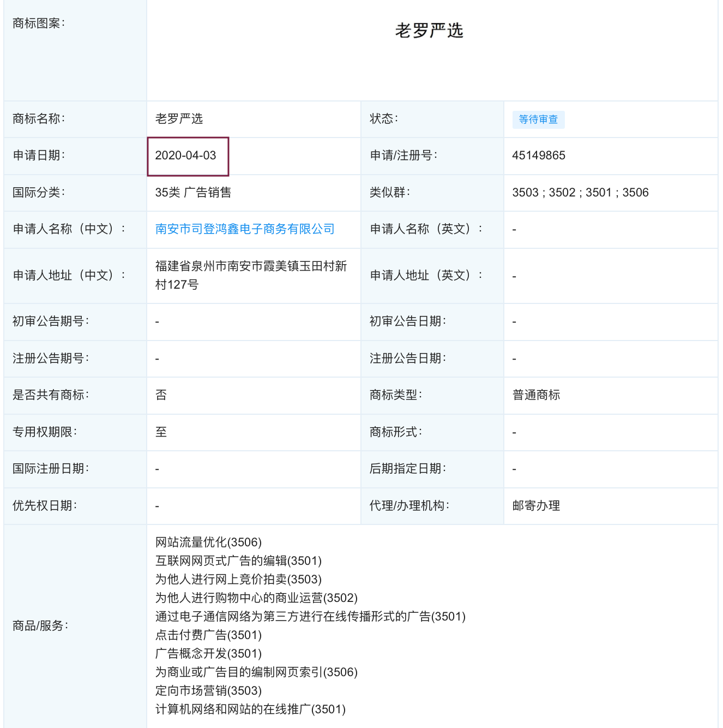Image resolution: width=723 pixels, height=728 pixels.
Task: Click the 申请日期 label
Action: click(x=39, y=156)
